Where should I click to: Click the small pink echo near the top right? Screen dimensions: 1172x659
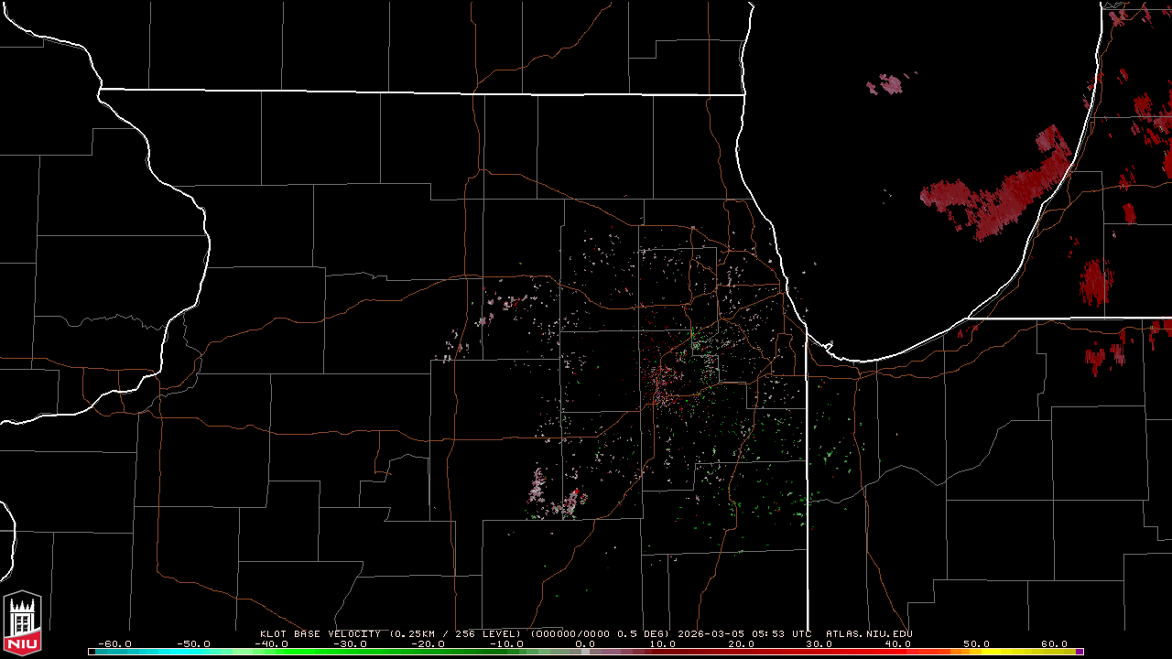885,85
